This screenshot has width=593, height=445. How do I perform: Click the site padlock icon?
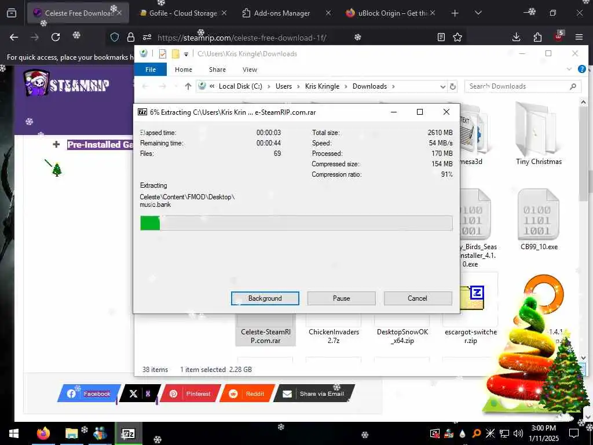131,37
